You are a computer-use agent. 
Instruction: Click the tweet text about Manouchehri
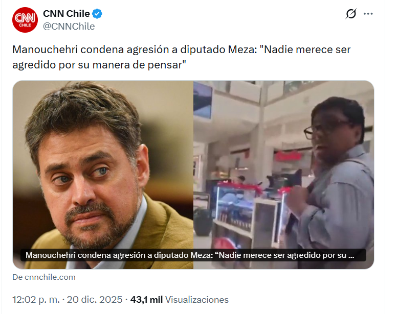pos(181,57)
